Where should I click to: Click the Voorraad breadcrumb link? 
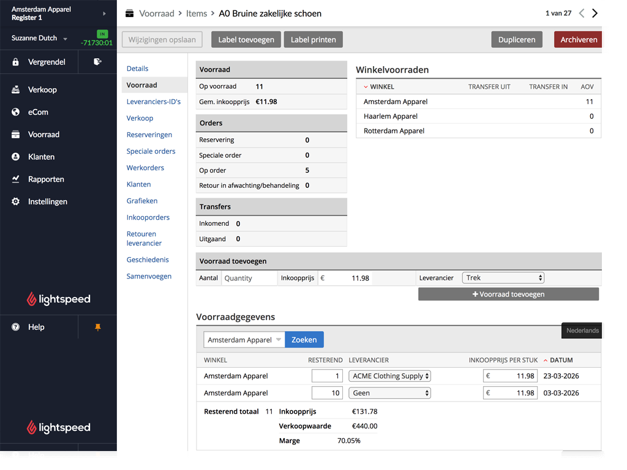pyautogui.click(x=157, y=13)
